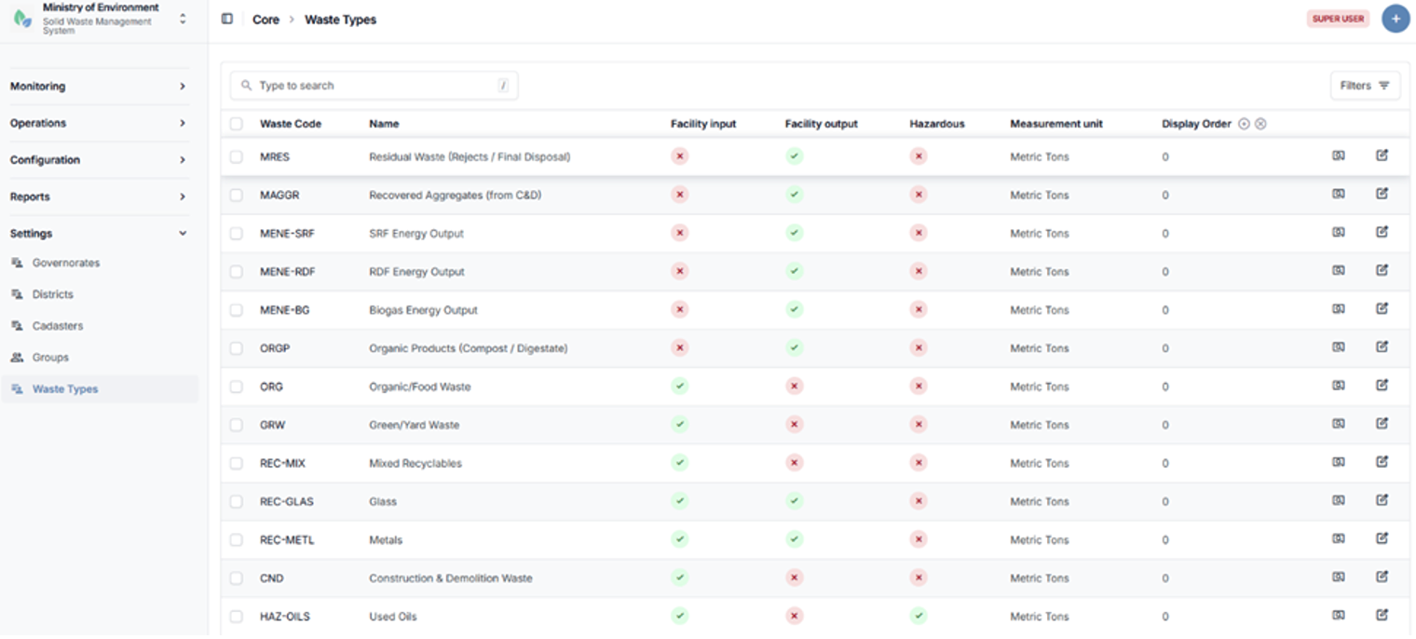Click the Ministry of Environment leaf logo
This screenshot has width=1416, height=639.
click(x=22, y=19)
